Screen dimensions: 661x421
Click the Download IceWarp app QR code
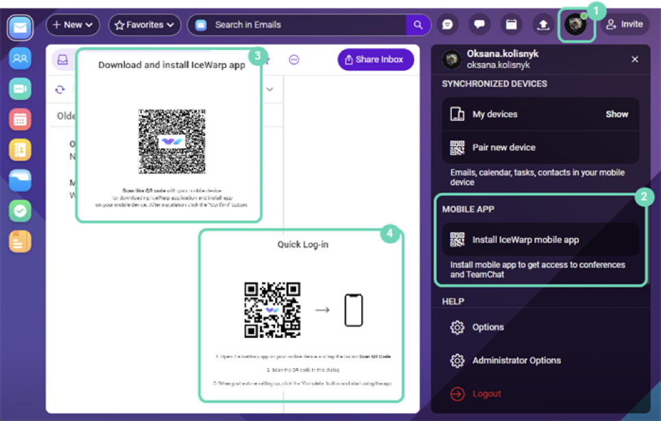[172, 141]
